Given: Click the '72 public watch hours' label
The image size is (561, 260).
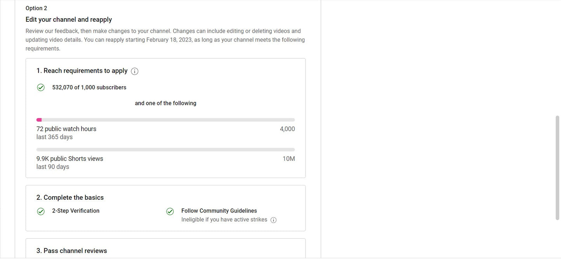Looking at the screenshot, I should (x=66, y=129).
